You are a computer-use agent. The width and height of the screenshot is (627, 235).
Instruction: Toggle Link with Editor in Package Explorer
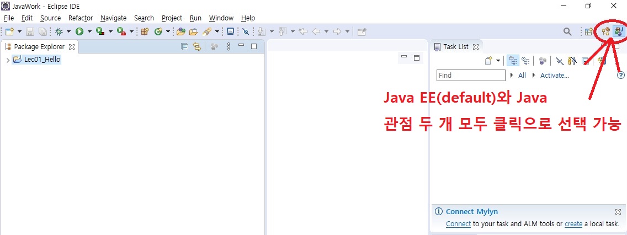click(196, 47)
